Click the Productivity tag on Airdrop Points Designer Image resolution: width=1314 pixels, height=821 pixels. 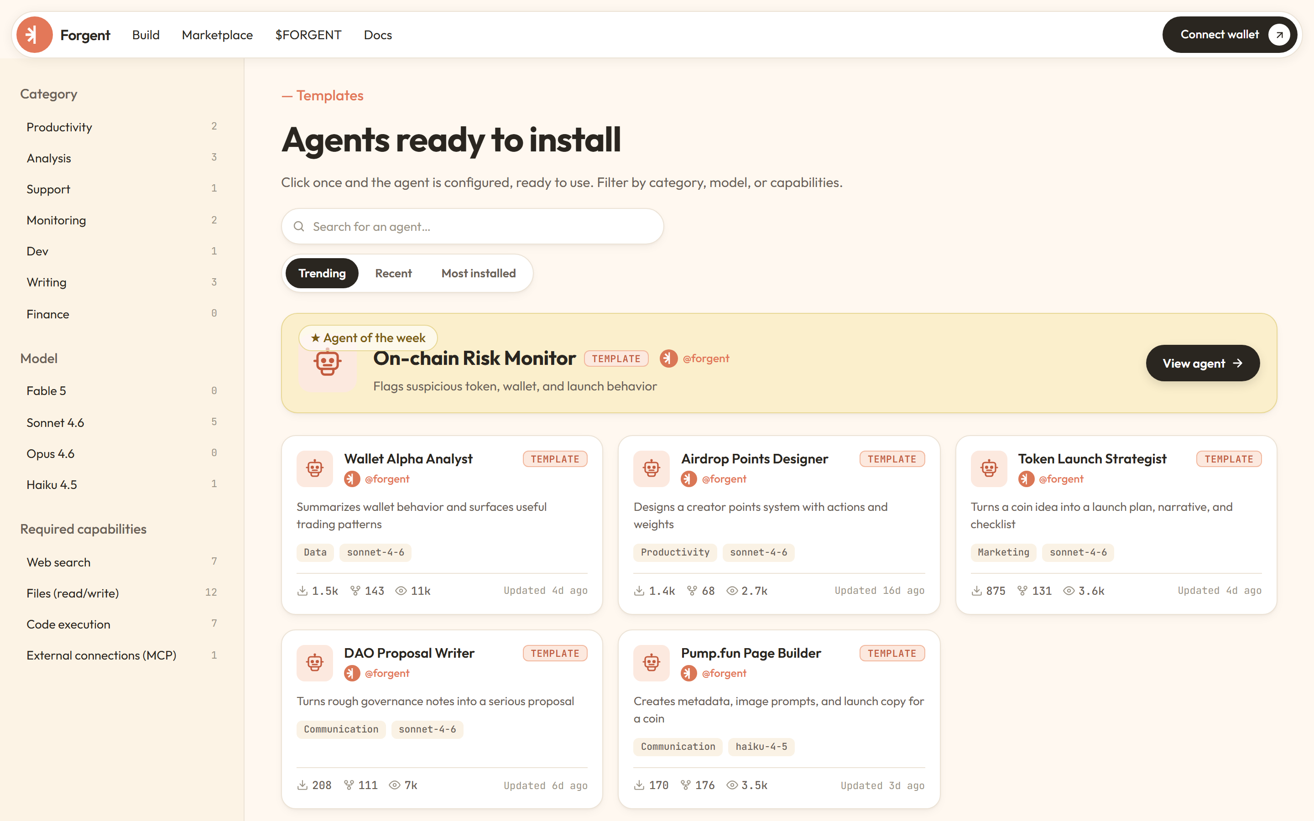pos(675,552)
